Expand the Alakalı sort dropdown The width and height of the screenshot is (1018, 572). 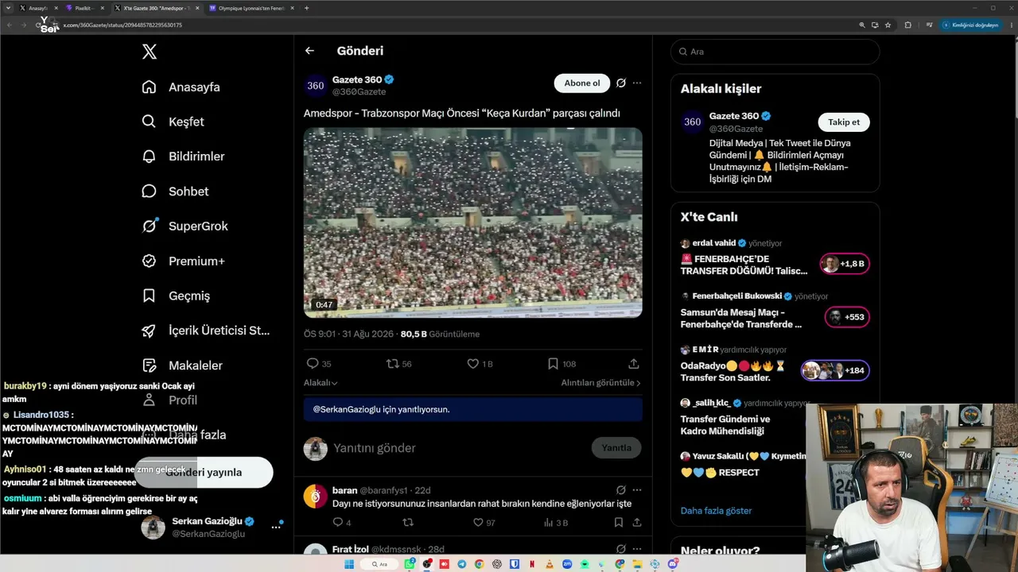[x=321, y=383]
